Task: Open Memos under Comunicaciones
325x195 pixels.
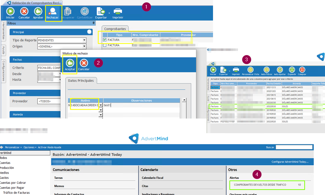Action: [x=59, y=186]
